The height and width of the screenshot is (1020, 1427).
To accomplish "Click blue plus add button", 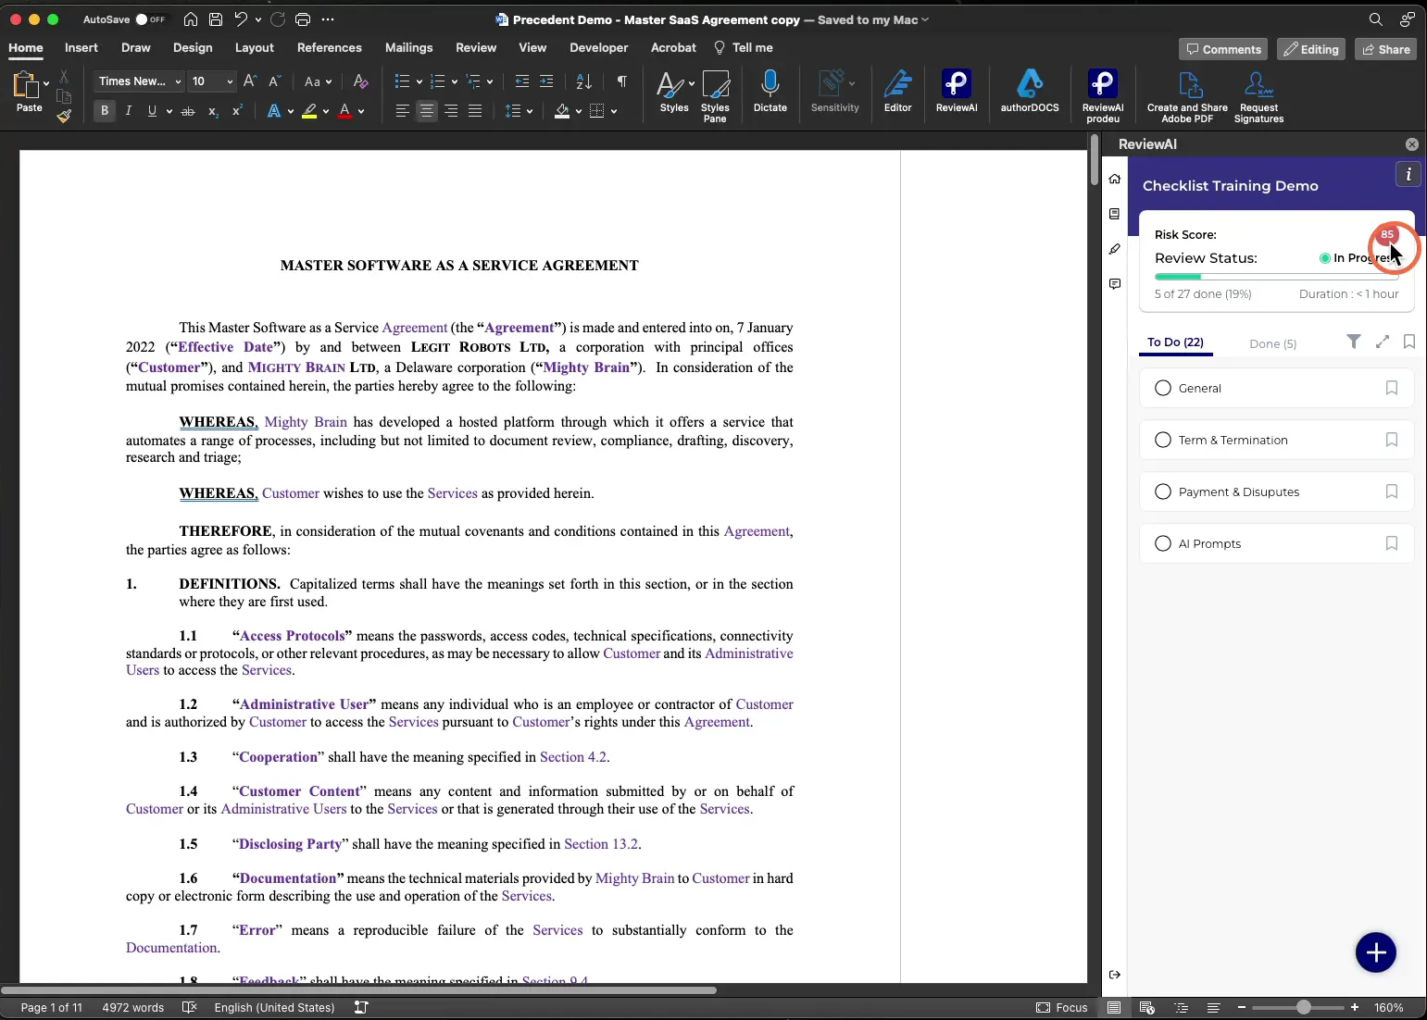I will click(1376, 952).
